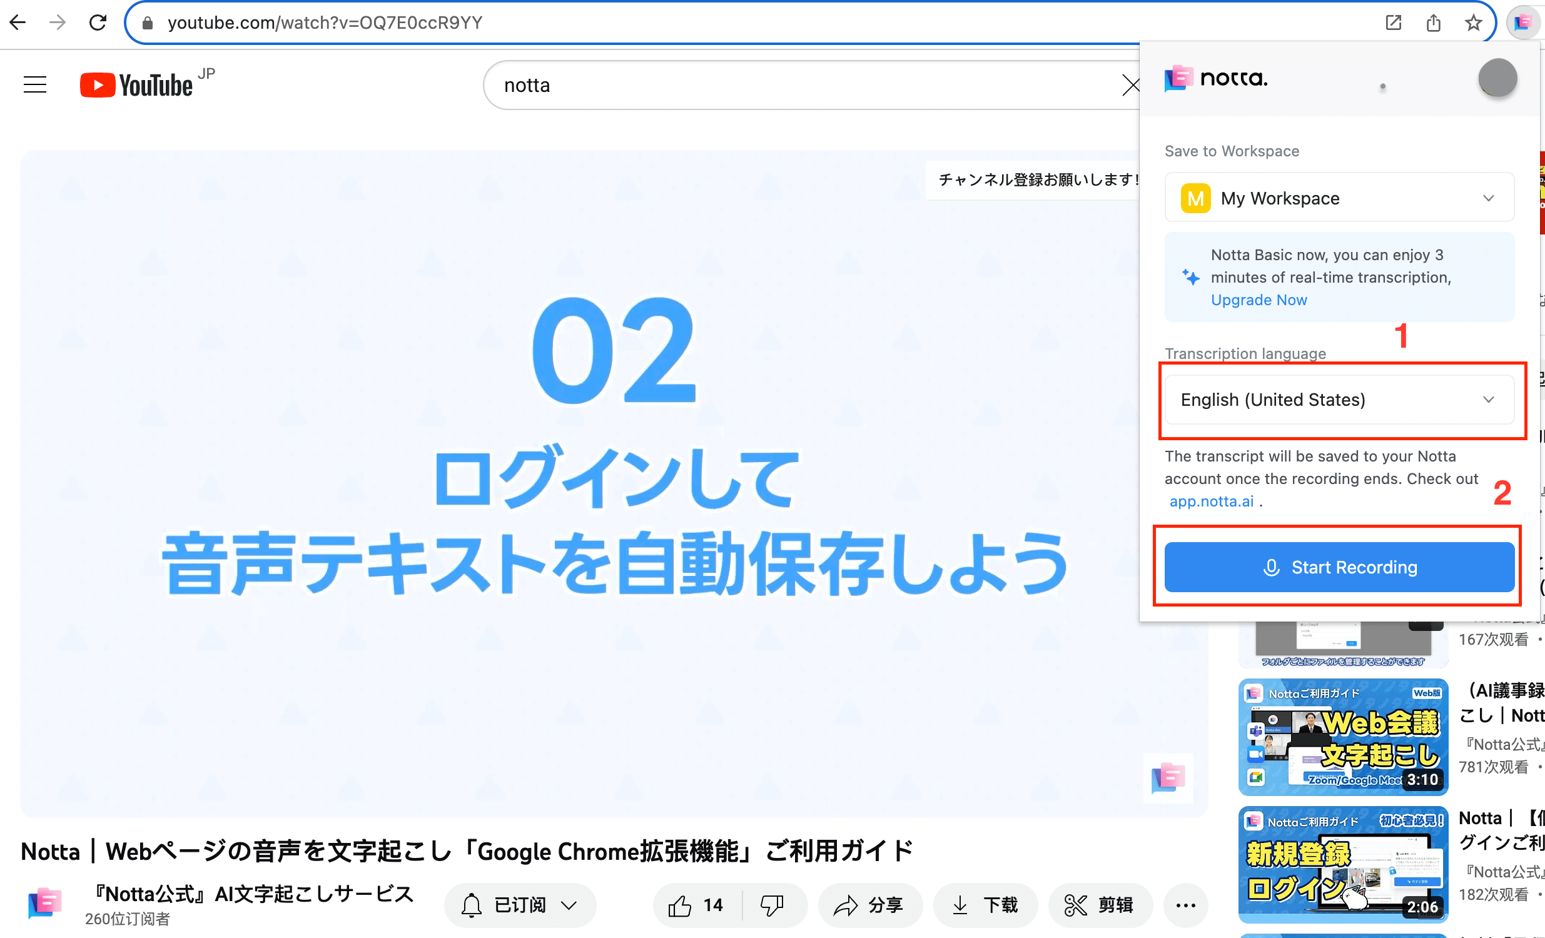Open the 已订阅 subscription dropdown

[x=520, y=905]
